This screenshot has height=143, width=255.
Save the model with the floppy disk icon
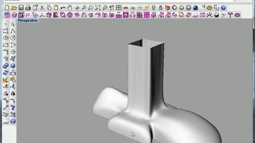click(x=21, y=8)
